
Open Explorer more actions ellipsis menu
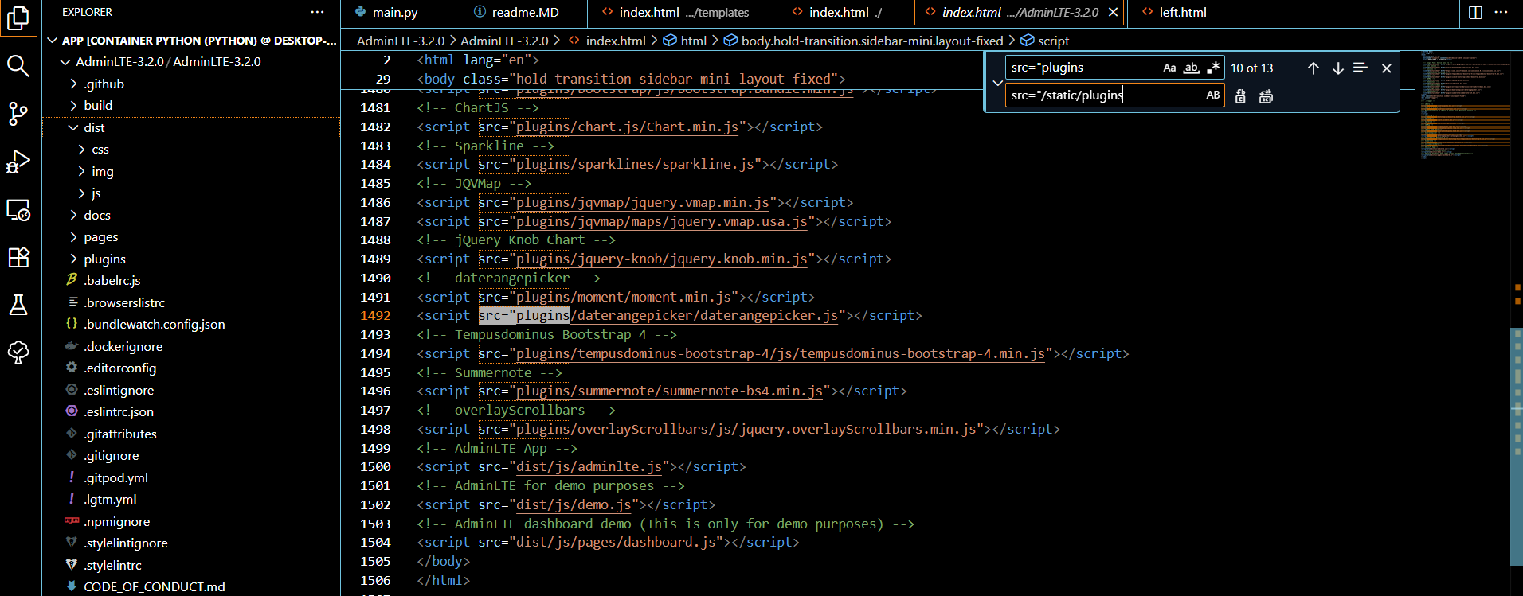(x=317, y=12)
